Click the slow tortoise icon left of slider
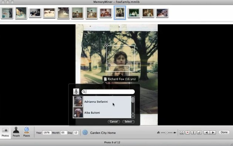This screenshot has height=146, width=233. pos(158,132)
